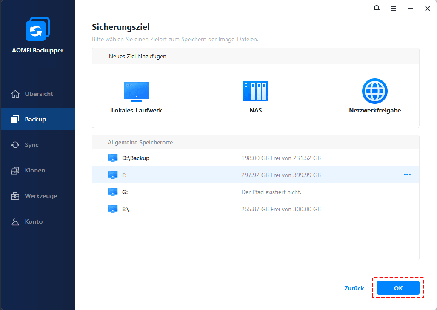This screenshot has width=437, height=310.
Task: Choose the NAS storage icon
Action: (256, 91)
